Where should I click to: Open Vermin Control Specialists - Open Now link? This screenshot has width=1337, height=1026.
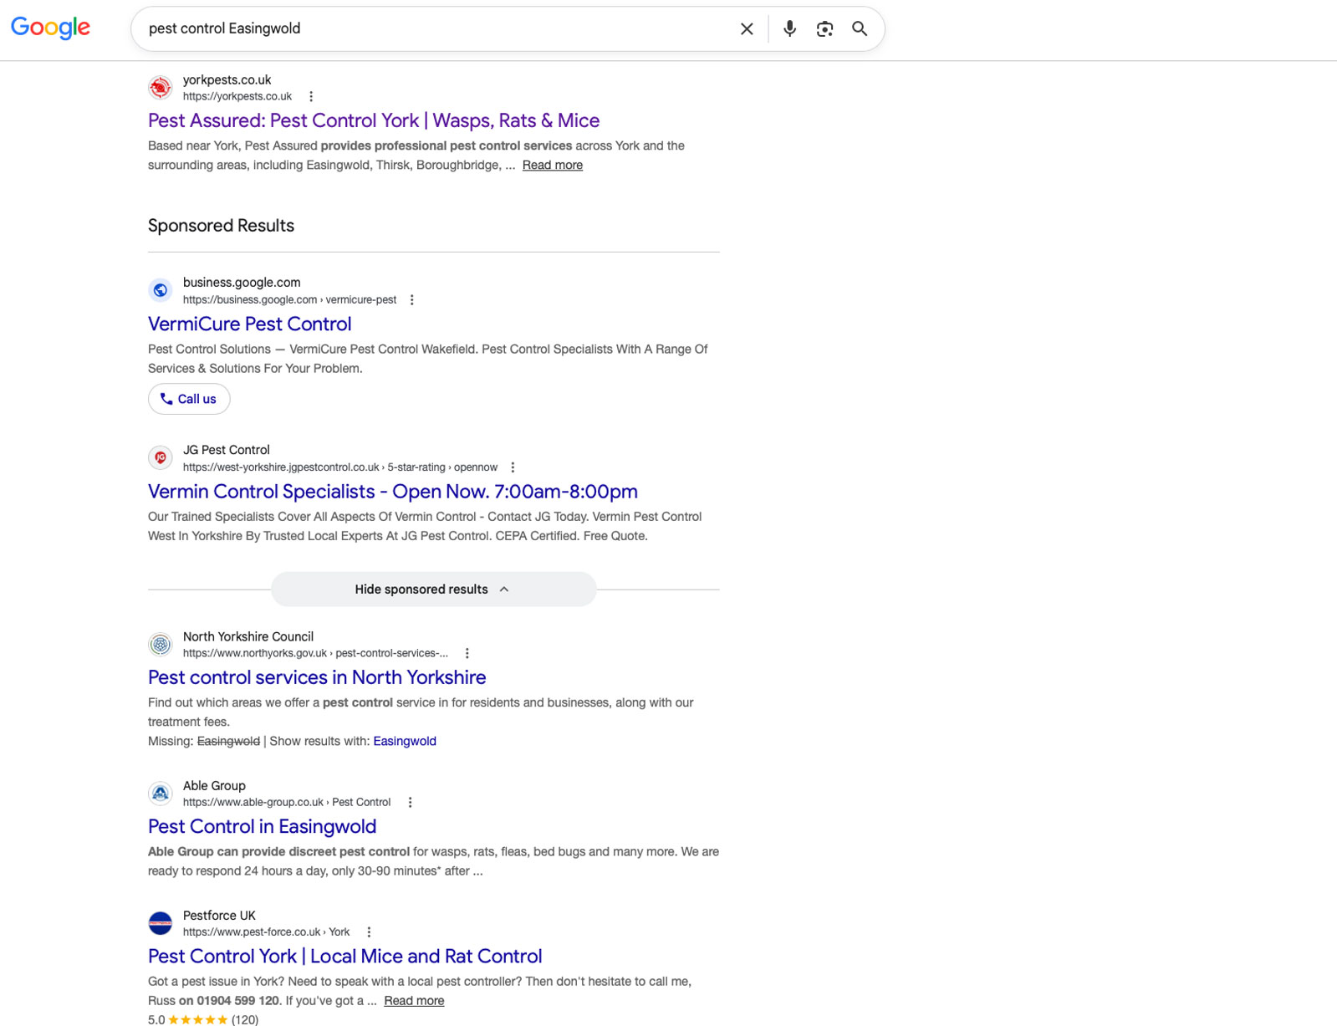tap(393, 492)
